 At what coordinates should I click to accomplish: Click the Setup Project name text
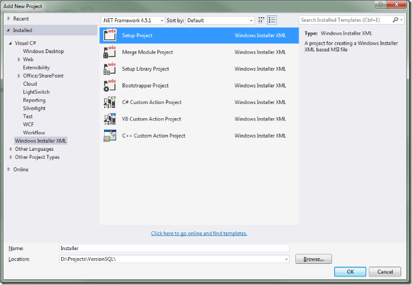(x=137, y=35)
